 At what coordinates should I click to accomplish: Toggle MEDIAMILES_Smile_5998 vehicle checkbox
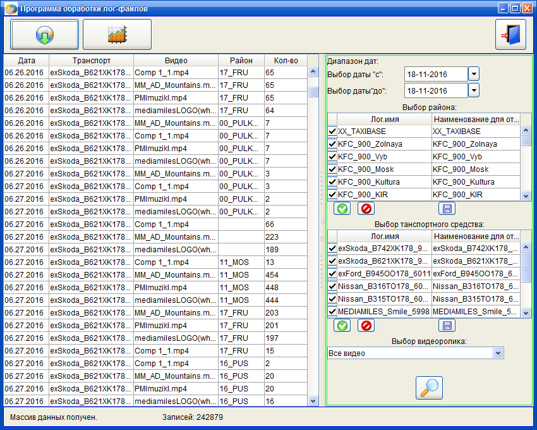coord(332,312)
